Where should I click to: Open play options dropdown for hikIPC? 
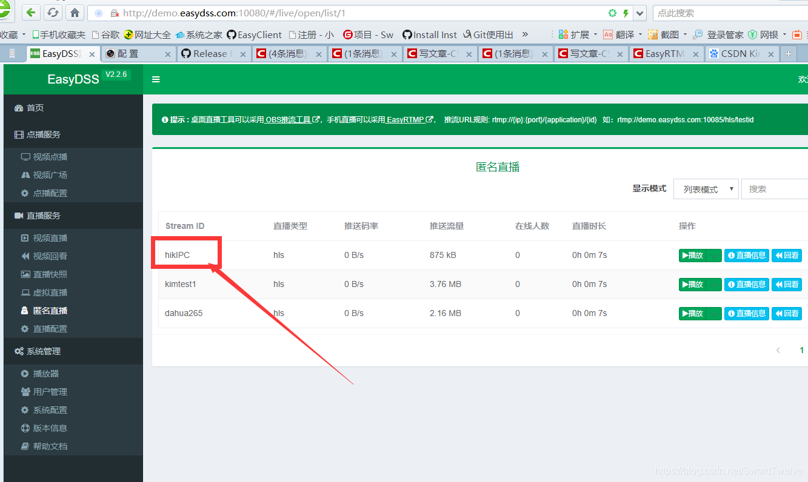coord(714,256)
